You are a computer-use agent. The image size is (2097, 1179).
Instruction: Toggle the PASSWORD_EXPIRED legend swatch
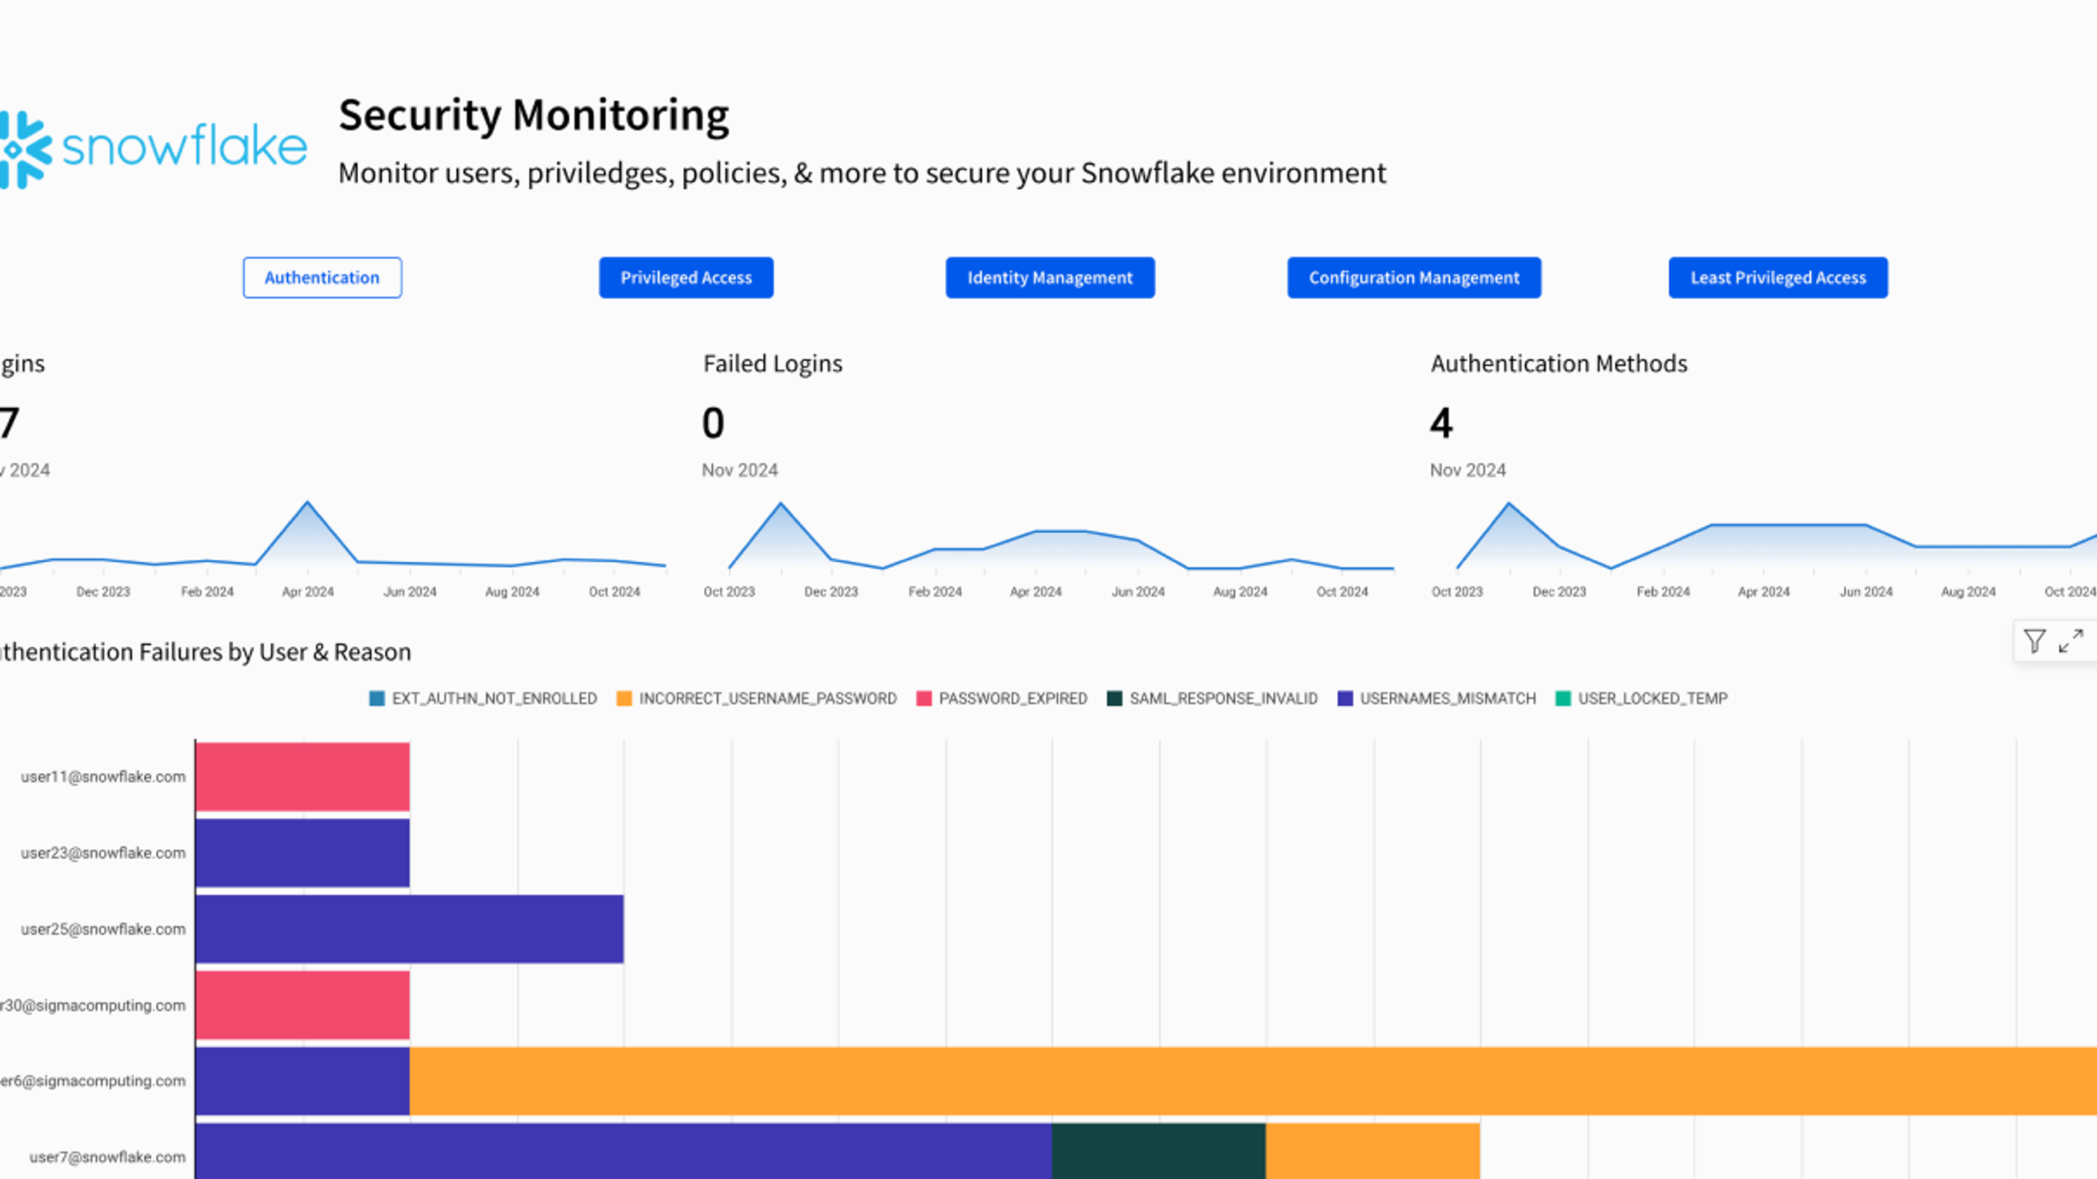[x=924, y=698]
